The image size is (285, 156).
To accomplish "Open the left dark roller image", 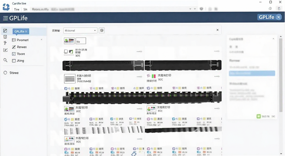I will (x=103, y=65).
